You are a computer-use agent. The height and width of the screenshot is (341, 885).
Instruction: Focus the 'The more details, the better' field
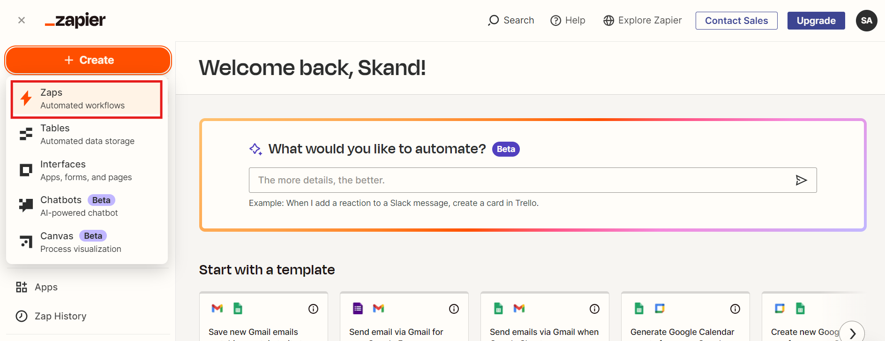532,180
